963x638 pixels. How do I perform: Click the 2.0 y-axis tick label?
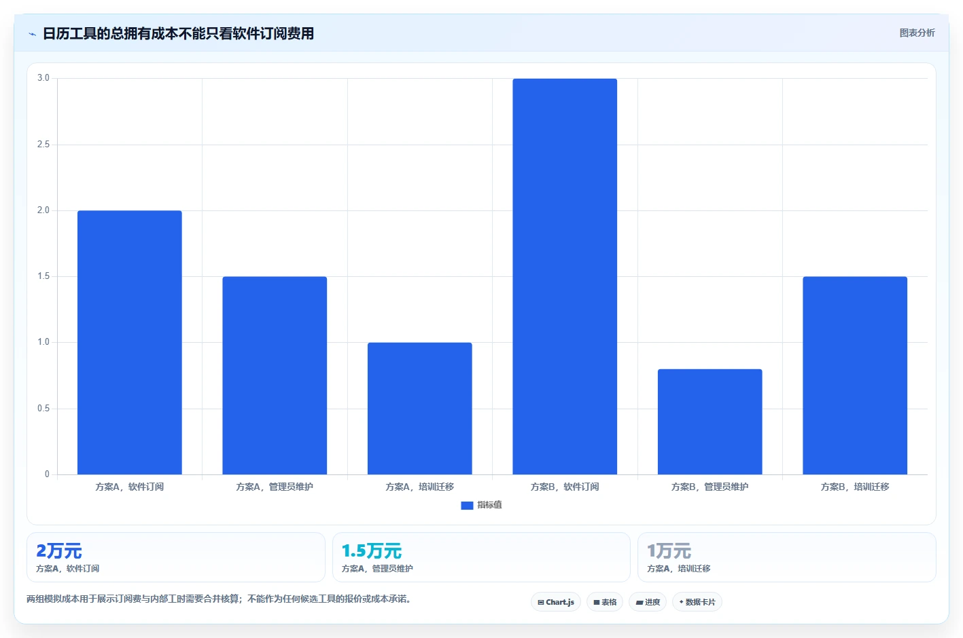coord(43,210)
